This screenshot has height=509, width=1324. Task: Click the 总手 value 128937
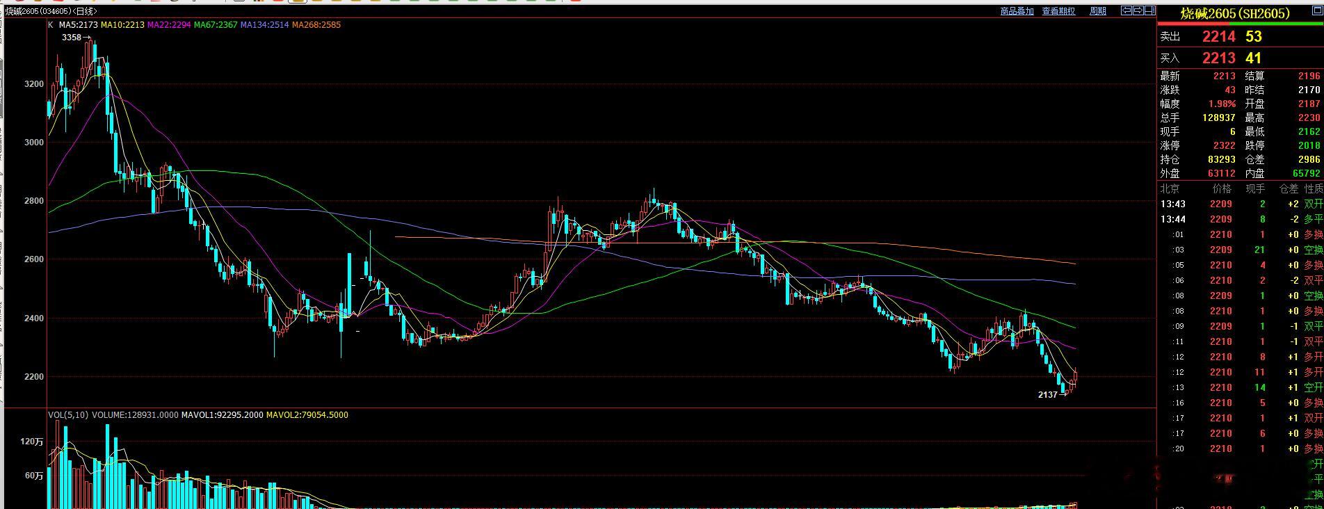click(x=1219, y=118)
